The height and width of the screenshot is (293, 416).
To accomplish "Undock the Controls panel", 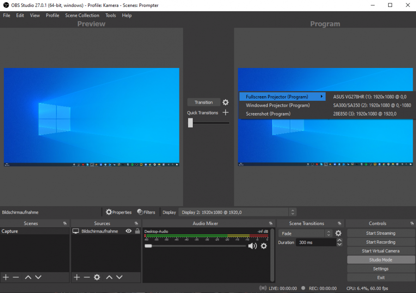I will (x=412, y=224).
